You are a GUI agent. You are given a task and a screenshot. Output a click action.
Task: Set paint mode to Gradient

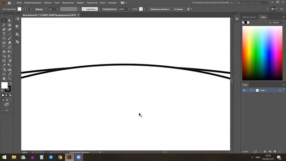click(7, 95)
